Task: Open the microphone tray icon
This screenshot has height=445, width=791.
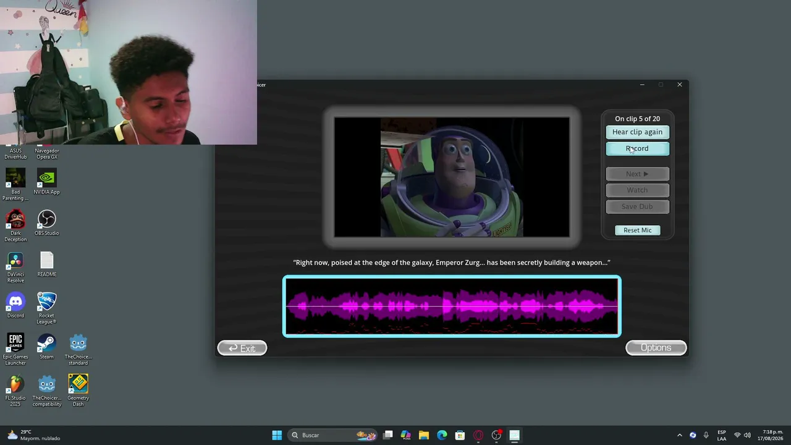Action: pos(706,435)
